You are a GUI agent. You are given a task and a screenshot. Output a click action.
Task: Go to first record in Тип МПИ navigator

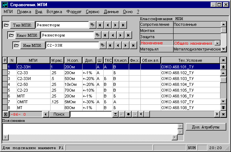(99, 25)
